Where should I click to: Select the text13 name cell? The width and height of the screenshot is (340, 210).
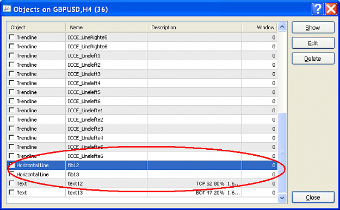[x=106, y=193]
